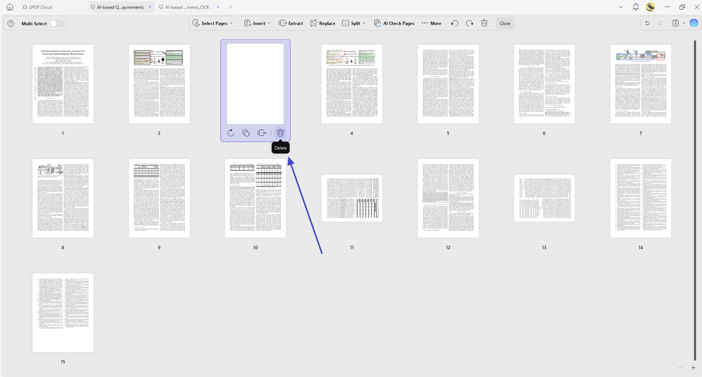Duplicate the selected page using copy icon
This screenshot has width=702, height=377.
click(246, 133)
